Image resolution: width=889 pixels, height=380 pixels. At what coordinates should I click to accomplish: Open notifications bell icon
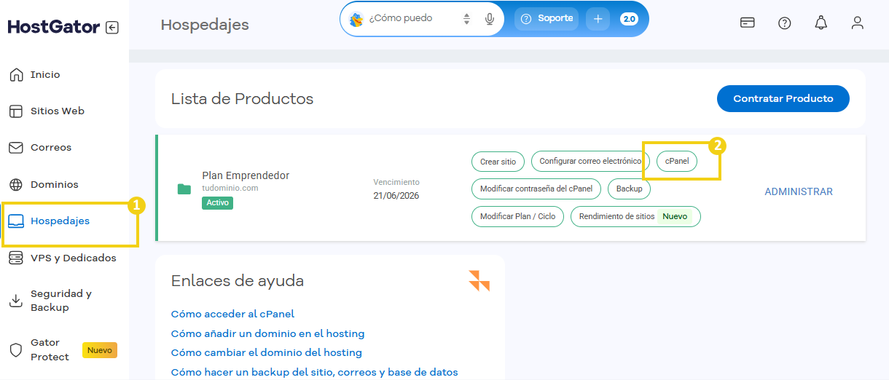click(821, 23)
